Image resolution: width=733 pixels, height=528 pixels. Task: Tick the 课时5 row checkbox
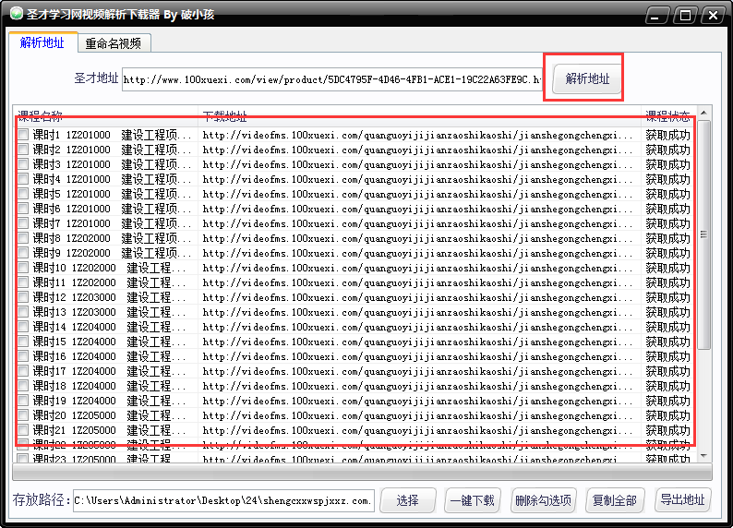click(23, 194)
